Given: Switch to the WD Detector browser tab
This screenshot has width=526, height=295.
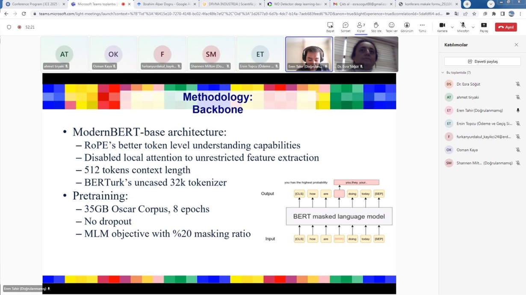Looking at the screenshot, I should [295, 4].
